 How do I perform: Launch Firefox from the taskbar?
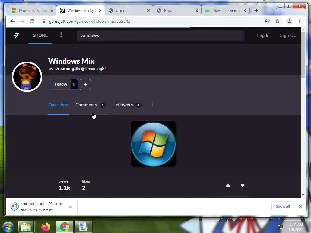click(x=46, y=227)
